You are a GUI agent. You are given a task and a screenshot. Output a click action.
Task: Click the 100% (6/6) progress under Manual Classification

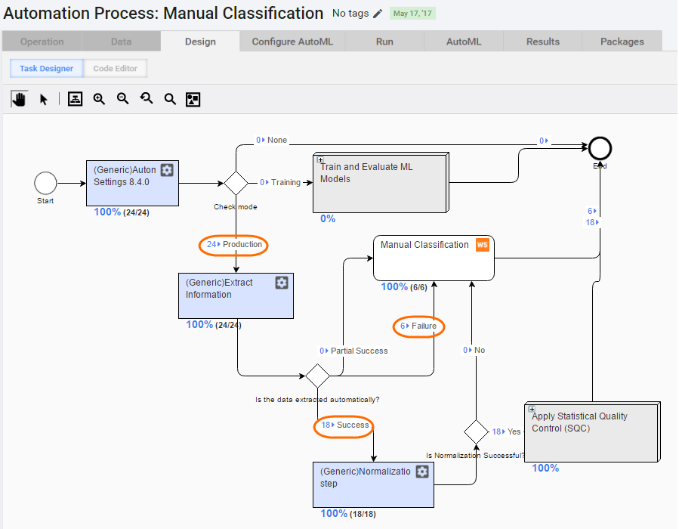(404, 287)
